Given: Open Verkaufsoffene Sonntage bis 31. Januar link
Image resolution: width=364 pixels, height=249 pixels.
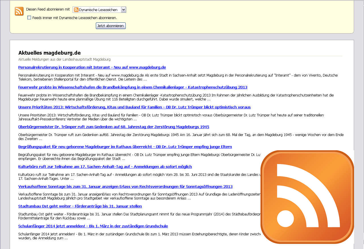Looking at the screenshot, I should pos(125,187).
